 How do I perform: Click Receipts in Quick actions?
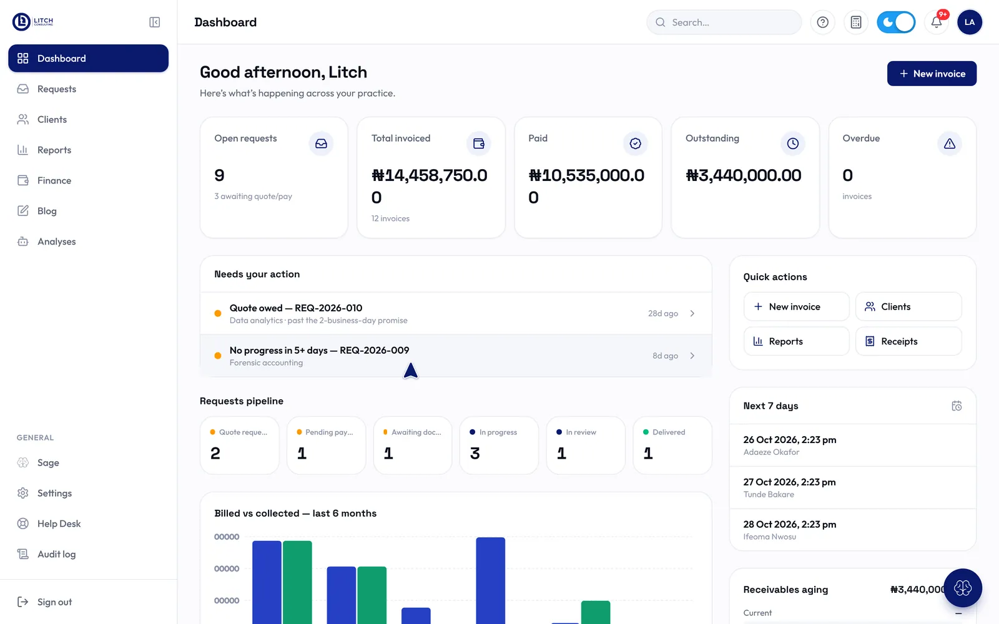pos(908,341)
